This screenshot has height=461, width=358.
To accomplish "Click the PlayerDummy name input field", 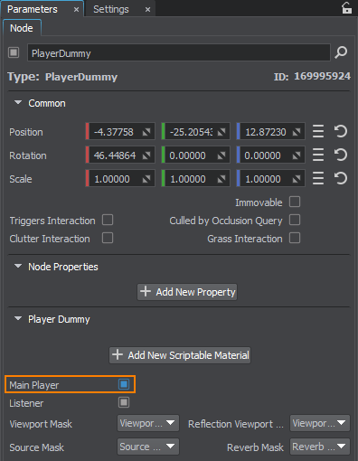I will (x=179, y=52).
